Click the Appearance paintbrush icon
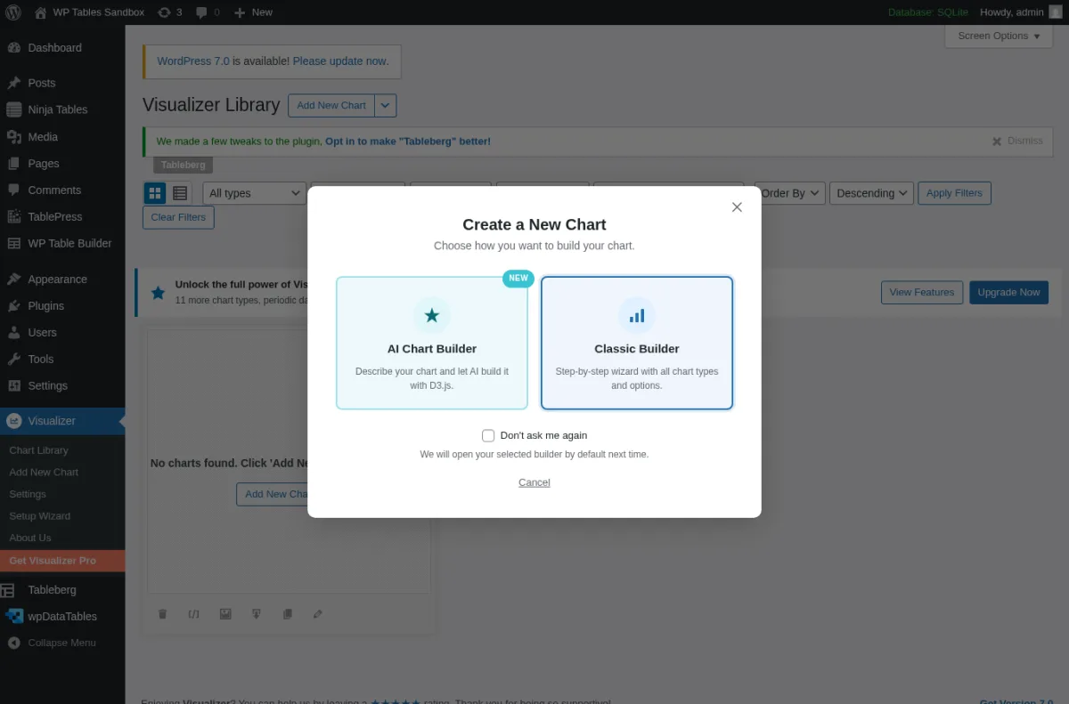 [14, 279]
